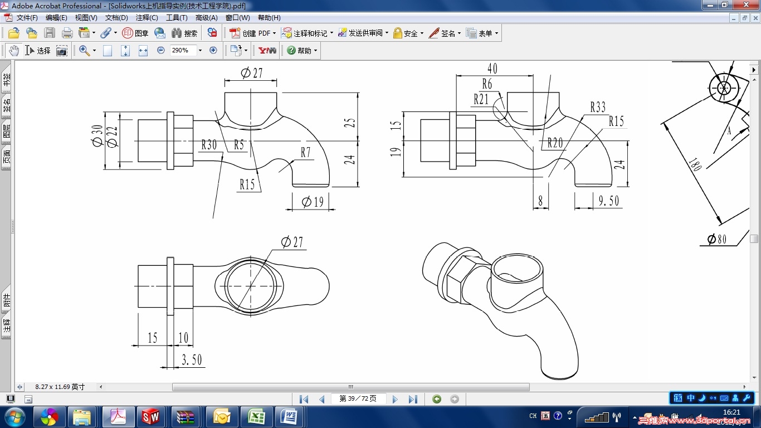Open WinRAR from the taskbar

pos(186,416)
